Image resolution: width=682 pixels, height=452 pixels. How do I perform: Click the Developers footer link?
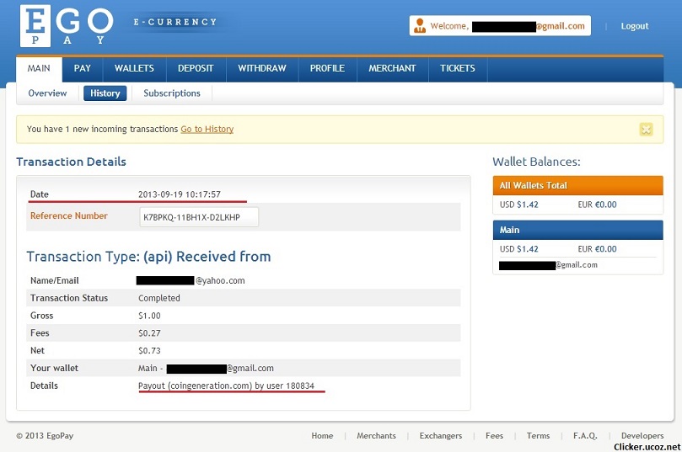(642, 435)
